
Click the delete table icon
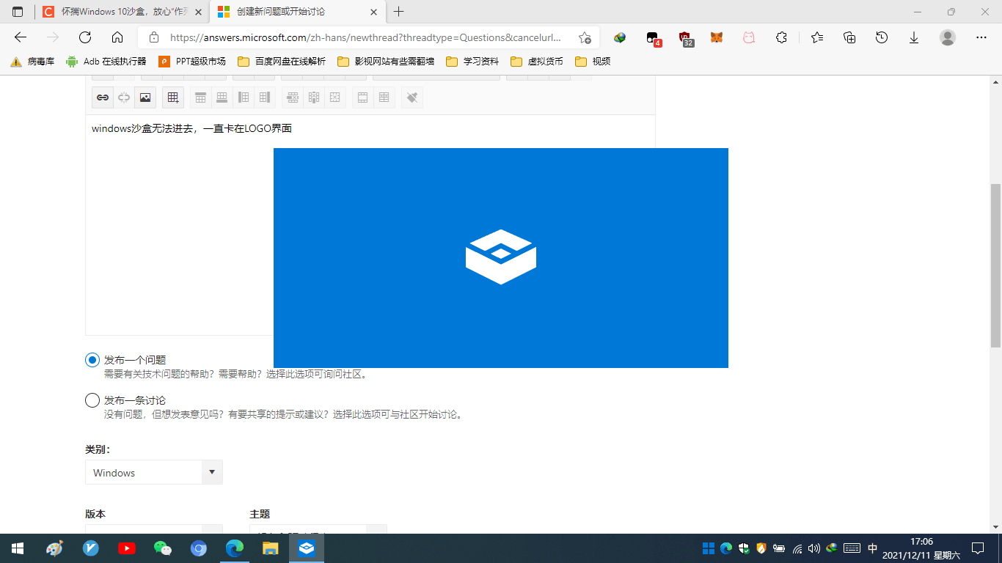(335, 97)
